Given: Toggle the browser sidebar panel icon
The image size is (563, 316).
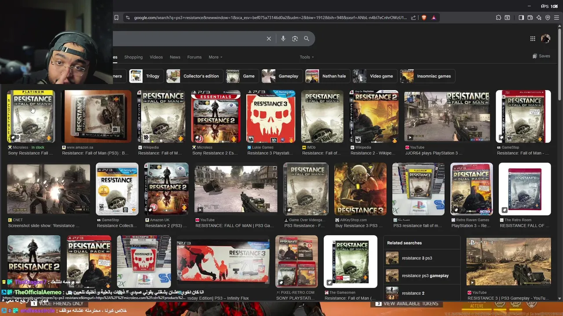Looking at the screenshot, I should pyautogui.click(x=521, y=18).
